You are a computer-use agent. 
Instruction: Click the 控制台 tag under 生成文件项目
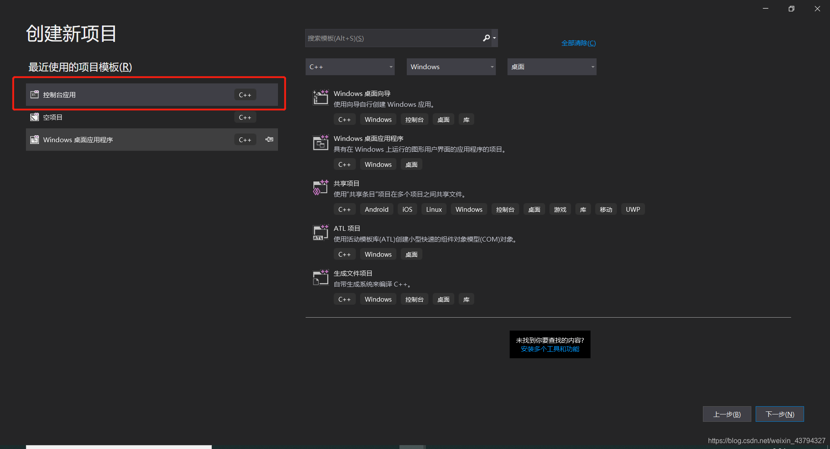415,299
